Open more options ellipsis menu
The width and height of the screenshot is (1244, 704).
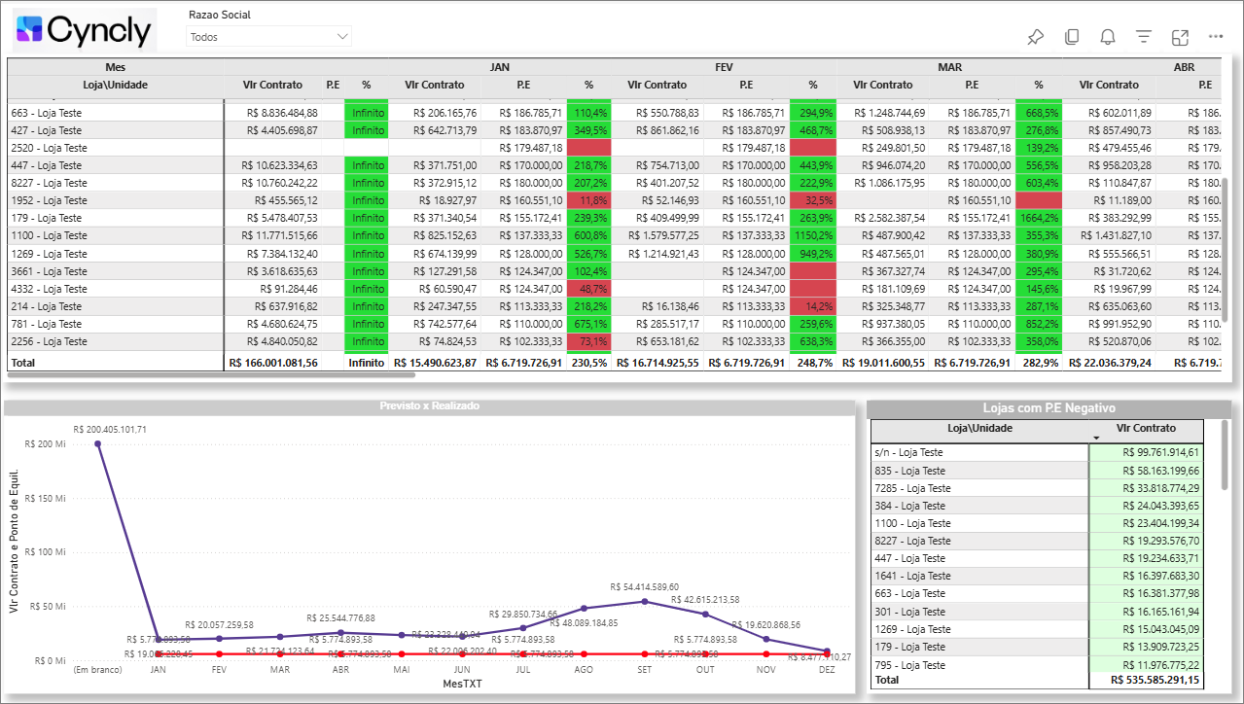1216,37
